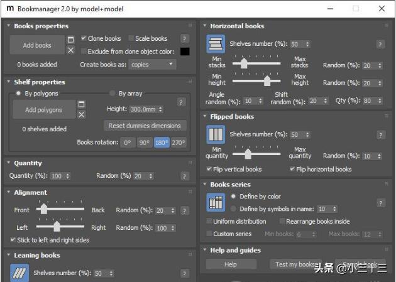This screenshot has width=396, height=282.
Task: Click the Angle random (%) field
Action: point(251,101)
